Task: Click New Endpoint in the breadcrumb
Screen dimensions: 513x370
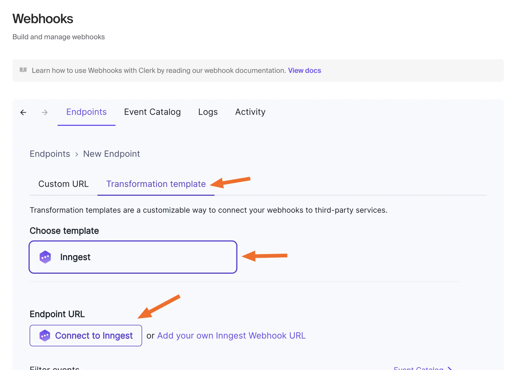Action: pyautogui.click(x=111, y=154)
